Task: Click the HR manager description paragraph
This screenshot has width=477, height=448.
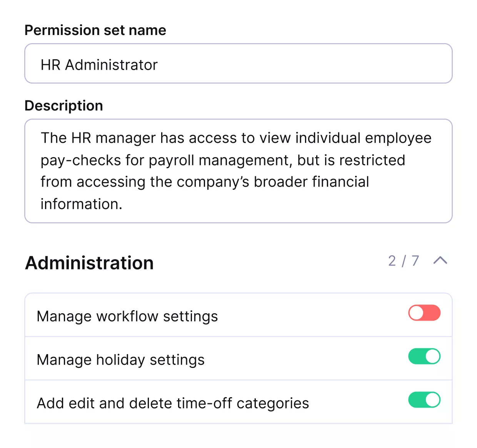Action: (x=236, y=171)
